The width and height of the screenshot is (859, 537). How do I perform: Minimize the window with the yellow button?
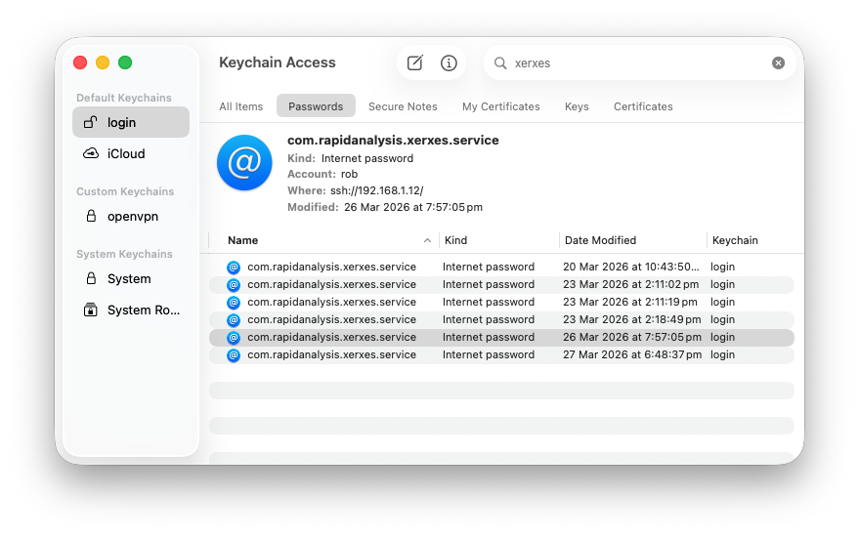pyautogui.click(x=103, y=62)
